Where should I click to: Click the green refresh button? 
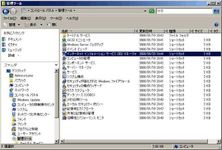tap(152, 11)
